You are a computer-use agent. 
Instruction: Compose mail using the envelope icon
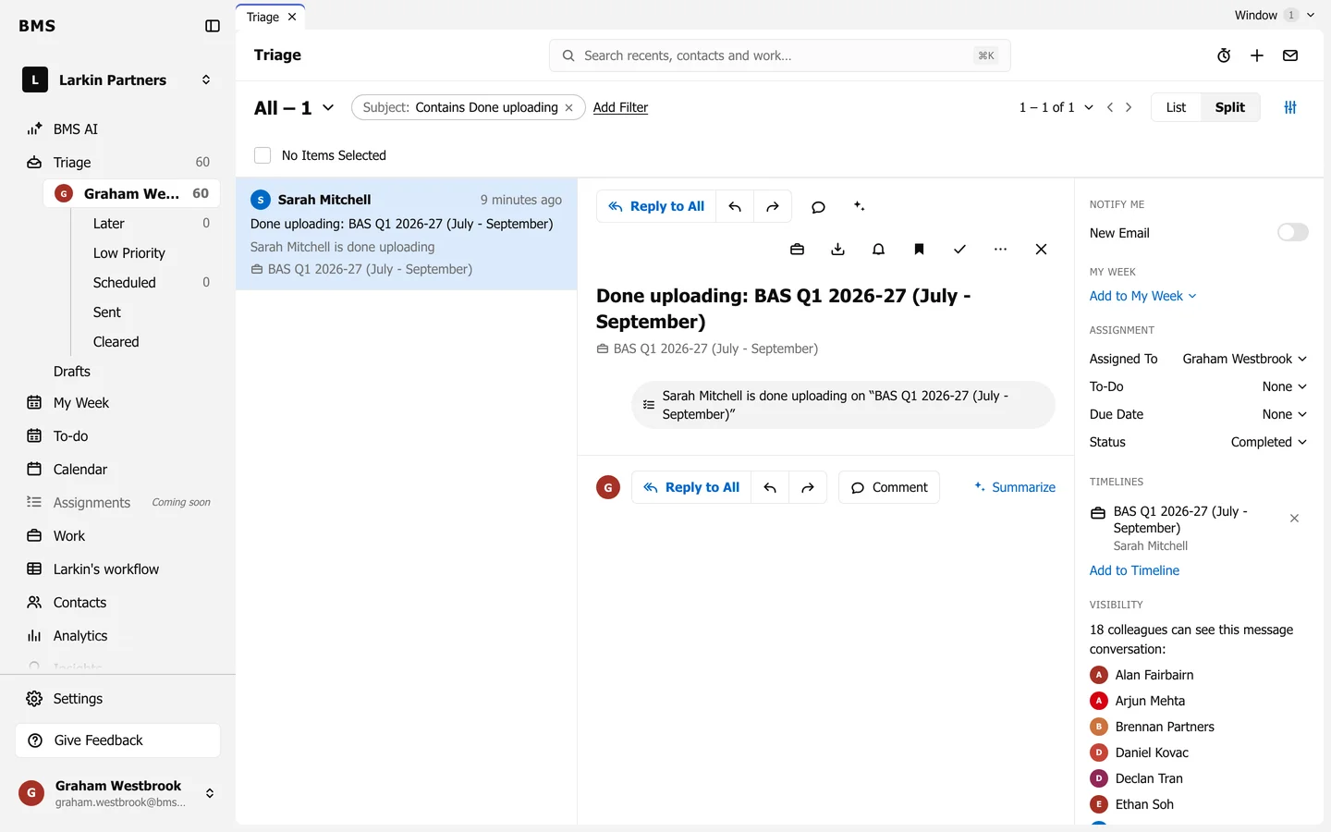tap(1290, 55)
